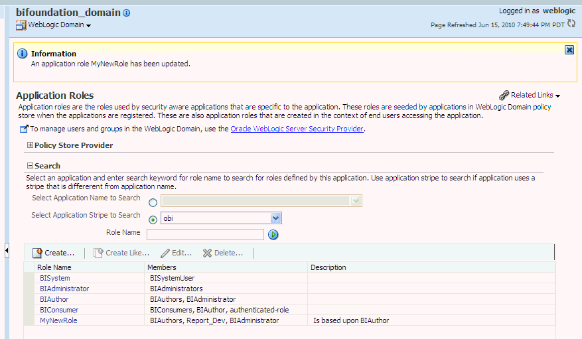The image size is (582, 339).
Task: Click the Delete... toolbar button
Action: click(223, 253)
